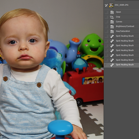The image size is (139, 139).
Task: Set history brush source box for Curves state
Action: point(106,22)
